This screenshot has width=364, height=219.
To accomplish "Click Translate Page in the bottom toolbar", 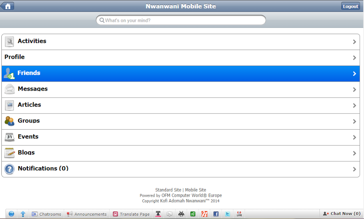I will [x=131, y=214].
